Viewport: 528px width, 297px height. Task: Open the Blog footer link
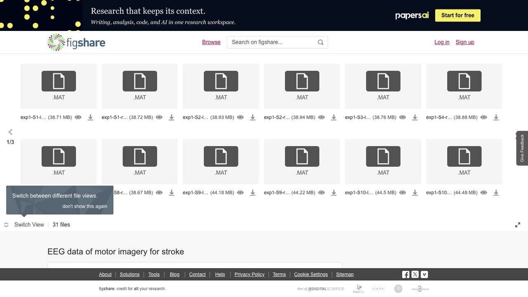pos(175,274)
